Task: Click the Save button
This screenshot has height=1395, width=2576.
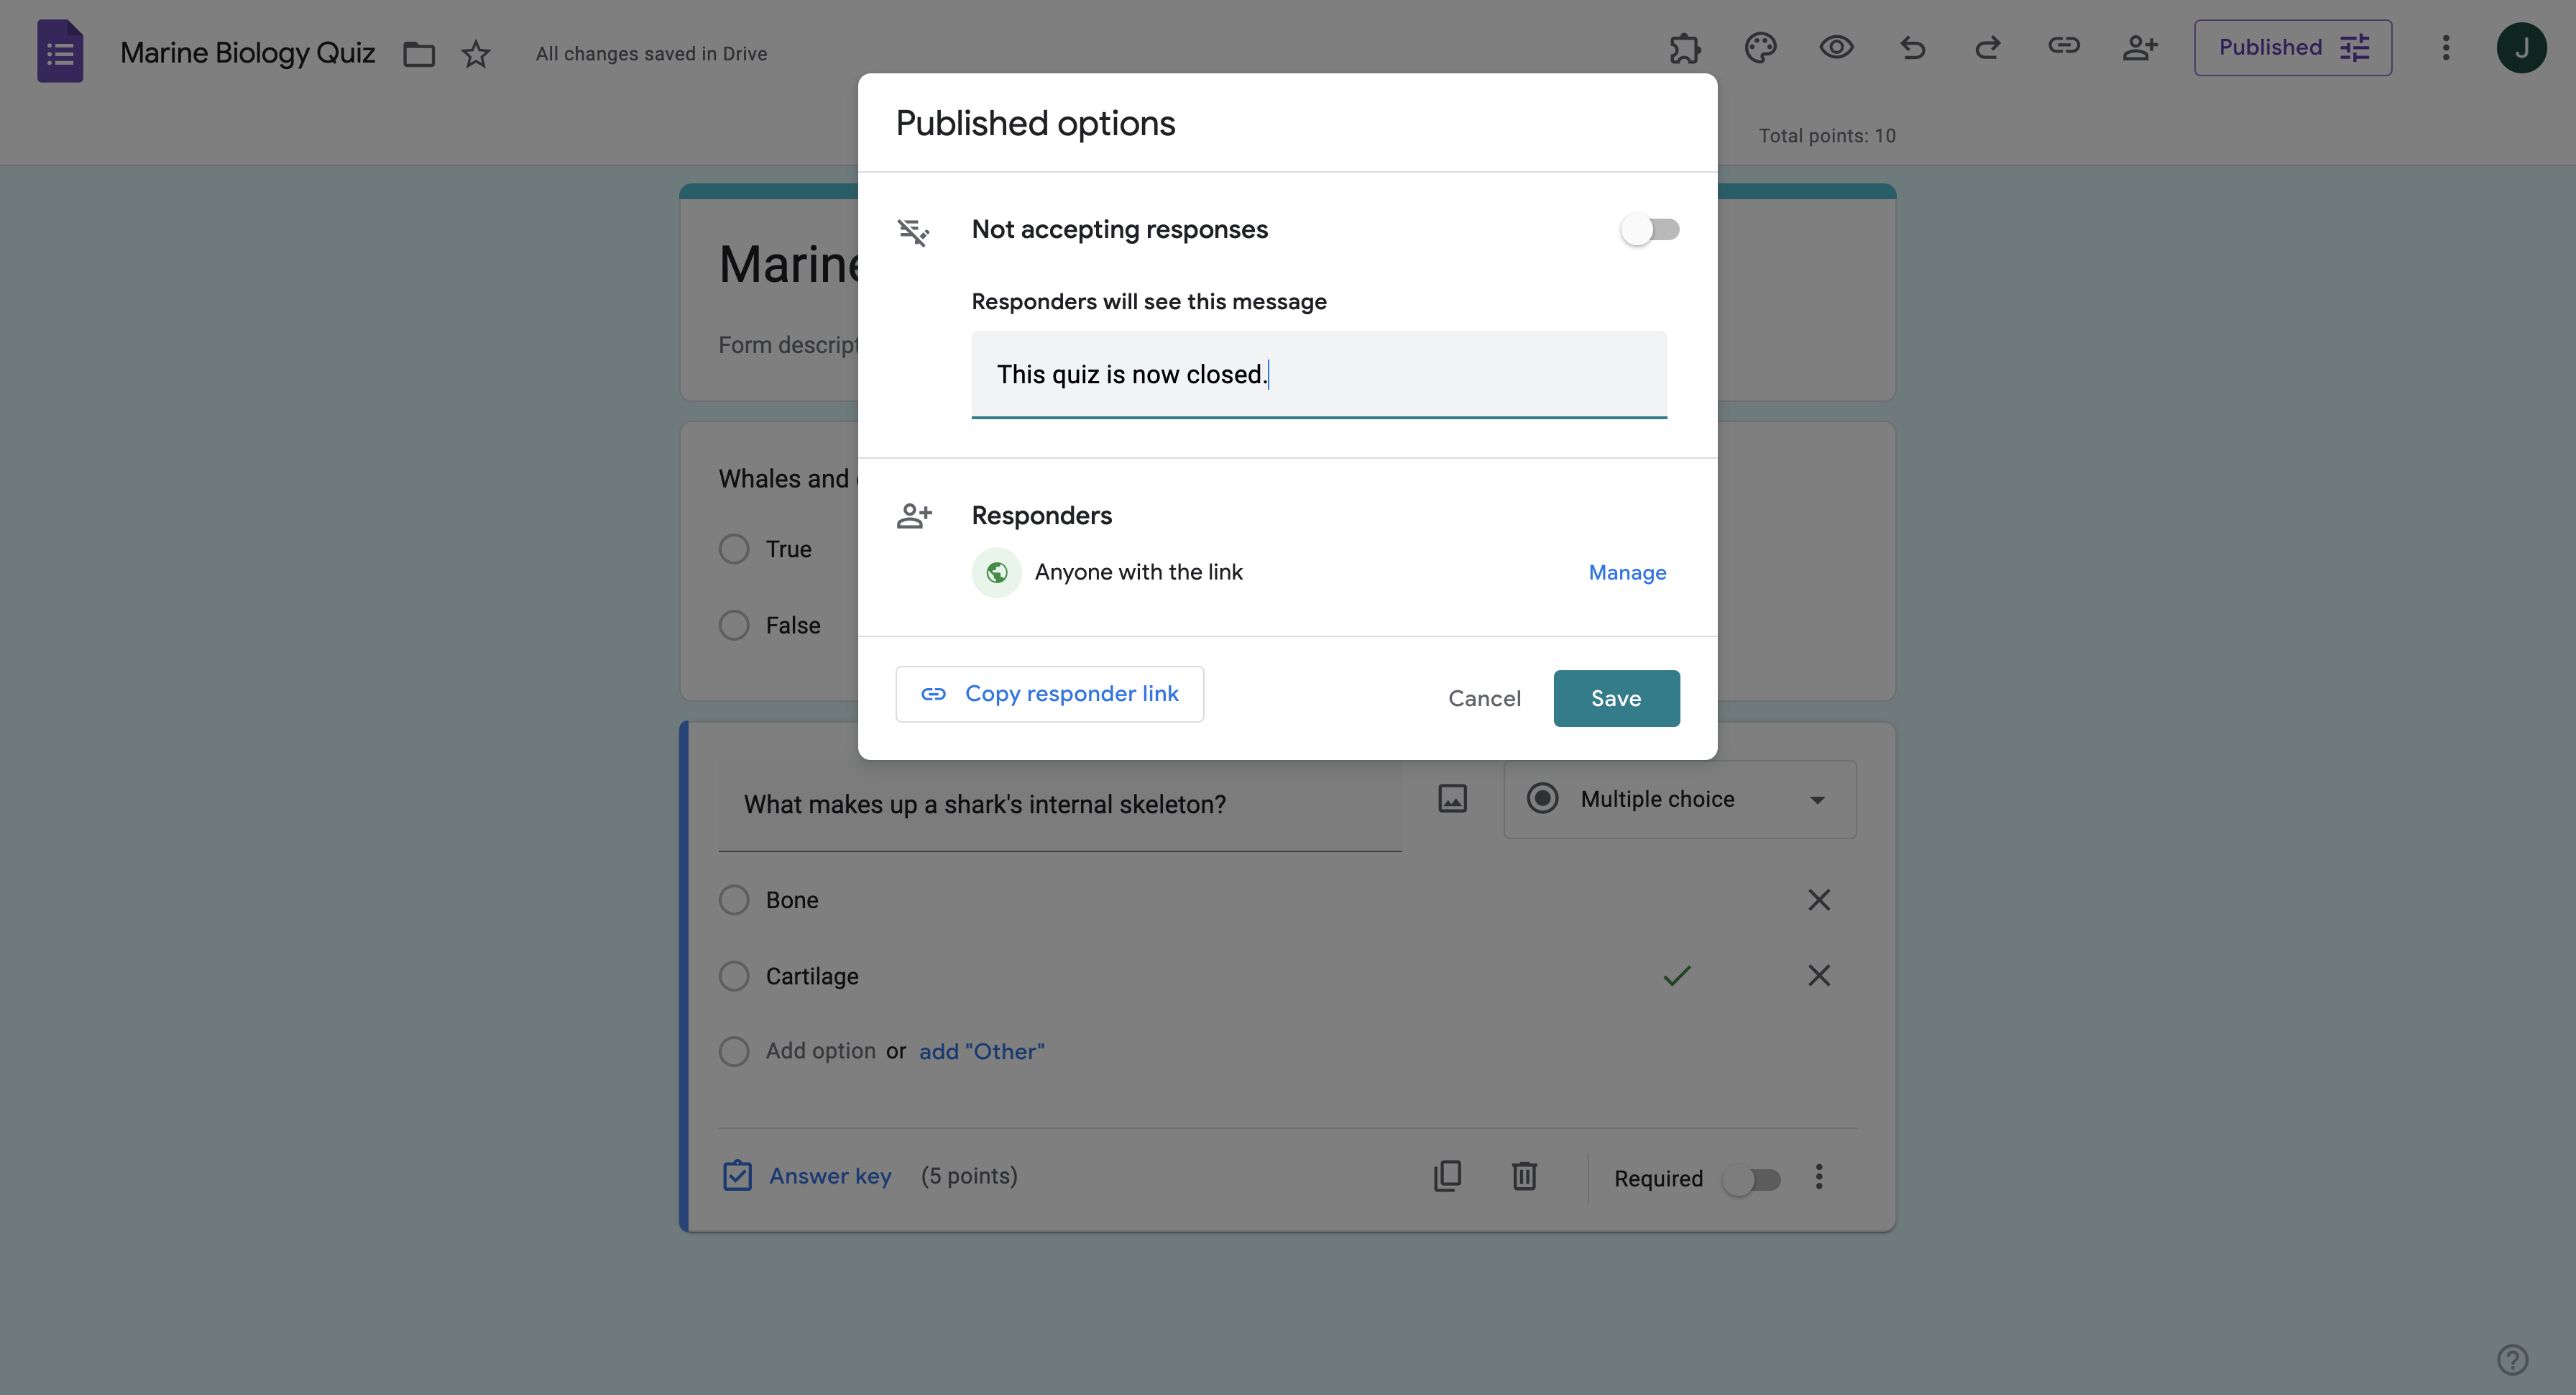Action: tap(1616, 698)
